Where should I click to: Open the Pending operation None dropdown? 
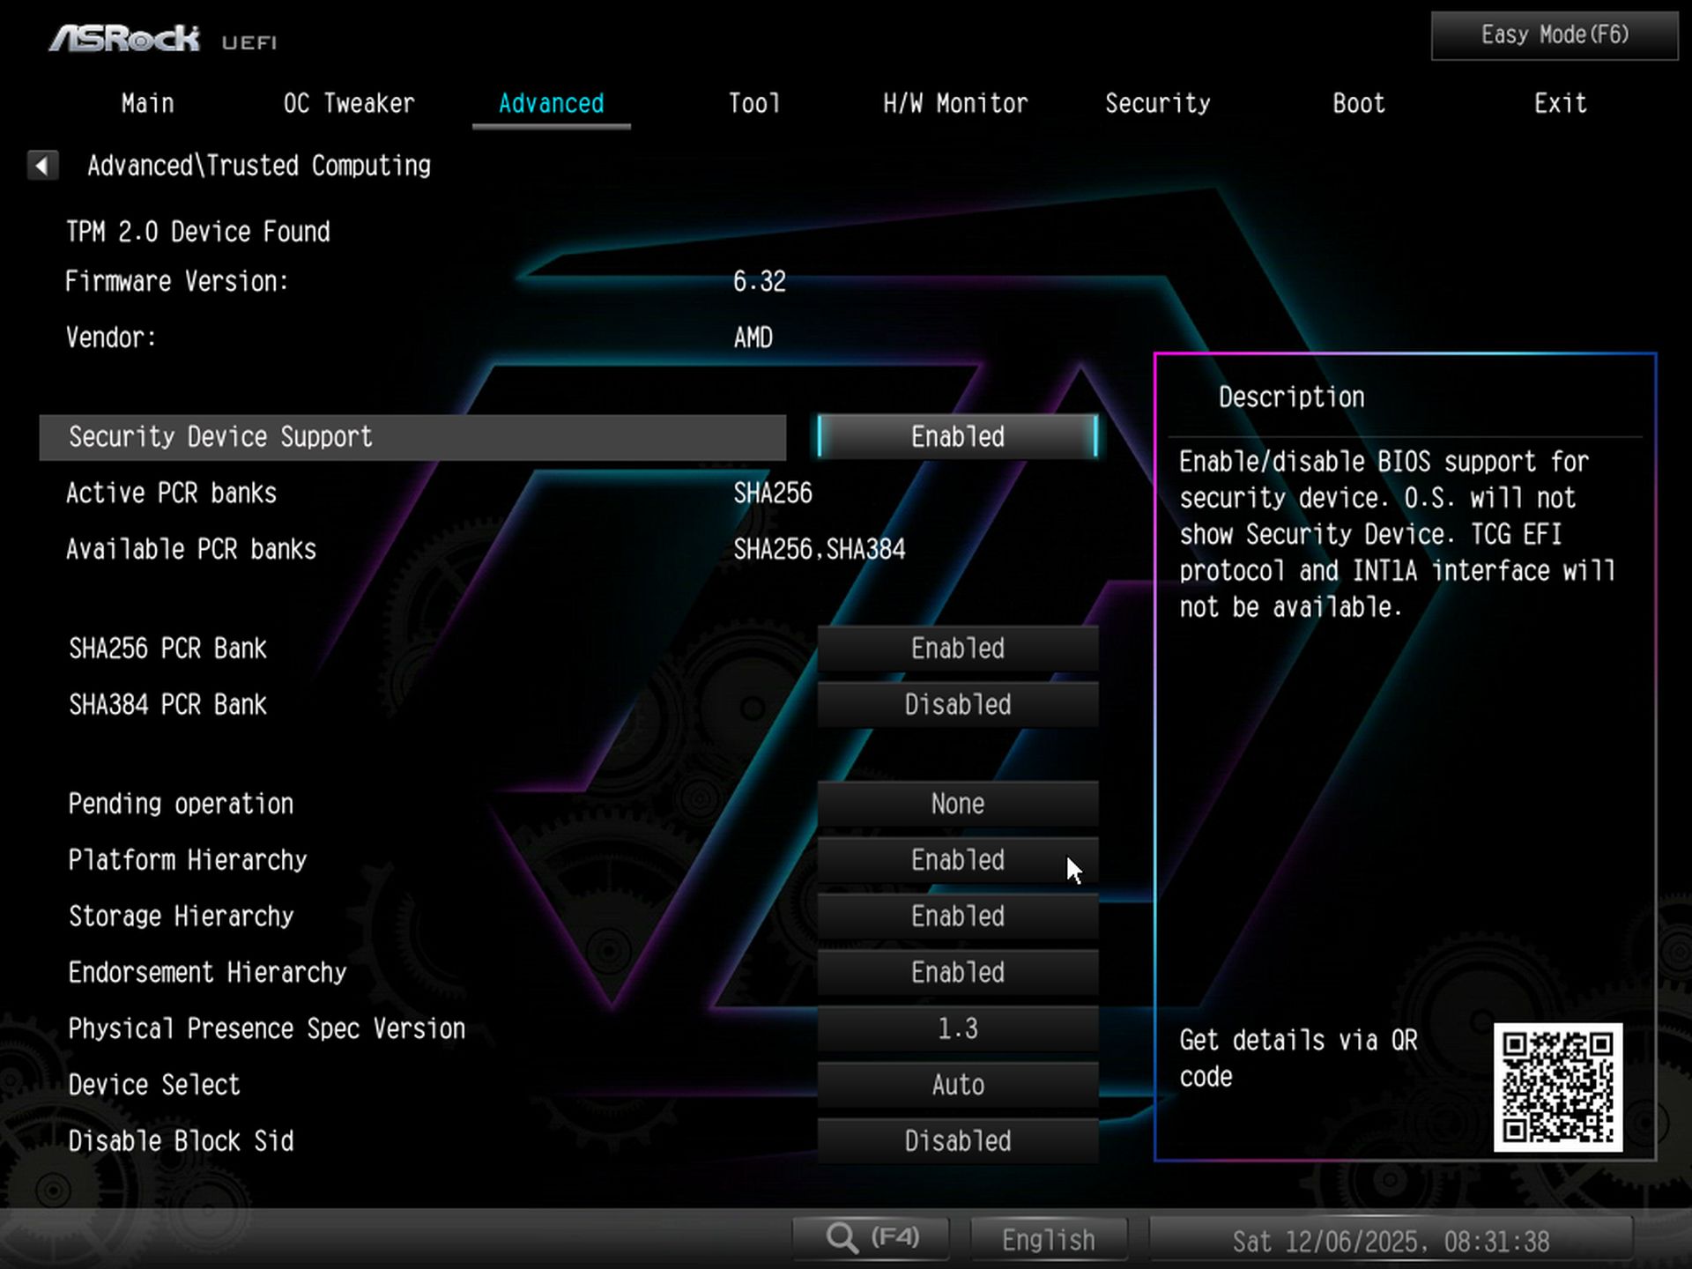coord(957,804)
